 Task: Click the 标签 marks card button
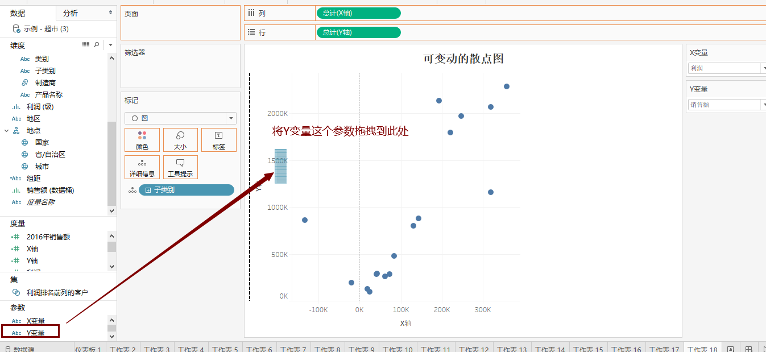click(x=219, y=140)
